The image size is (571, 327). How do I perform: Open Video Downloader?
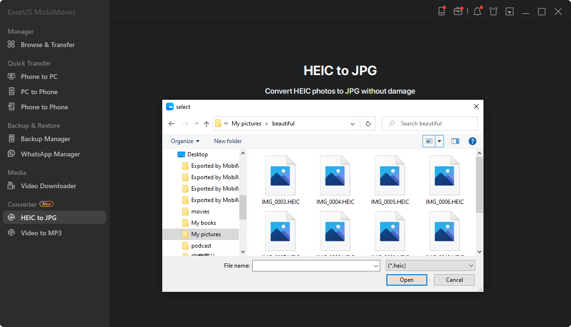pos(49,186)
